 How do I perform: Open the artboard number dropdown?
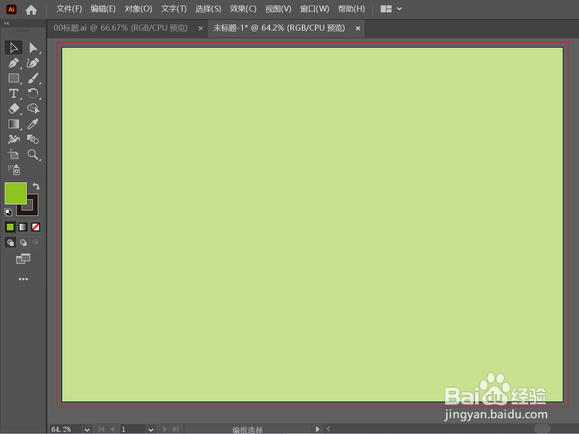151,429
